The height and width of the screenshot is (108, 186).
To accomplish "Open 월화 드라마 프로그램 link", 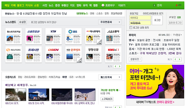I will click(147, 44).
